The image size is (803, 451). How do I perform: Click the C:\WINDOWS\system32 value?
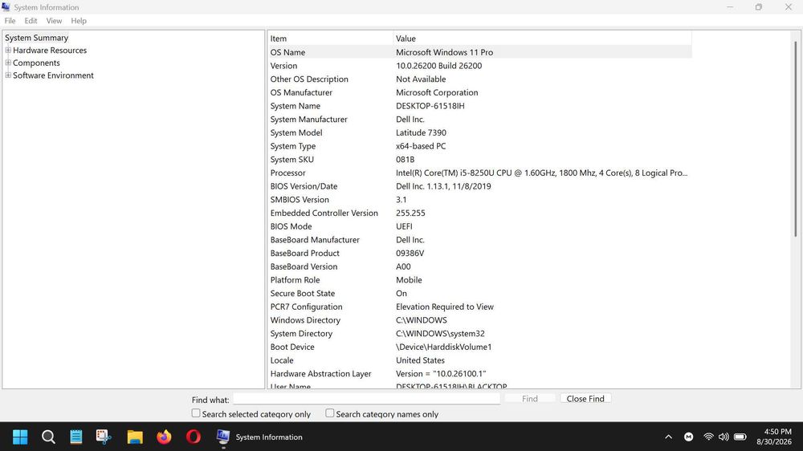(x=440, y=333)
